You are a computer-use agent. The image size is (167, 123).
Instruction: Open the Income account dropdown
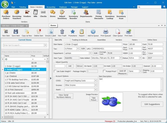tap(96, 85)
